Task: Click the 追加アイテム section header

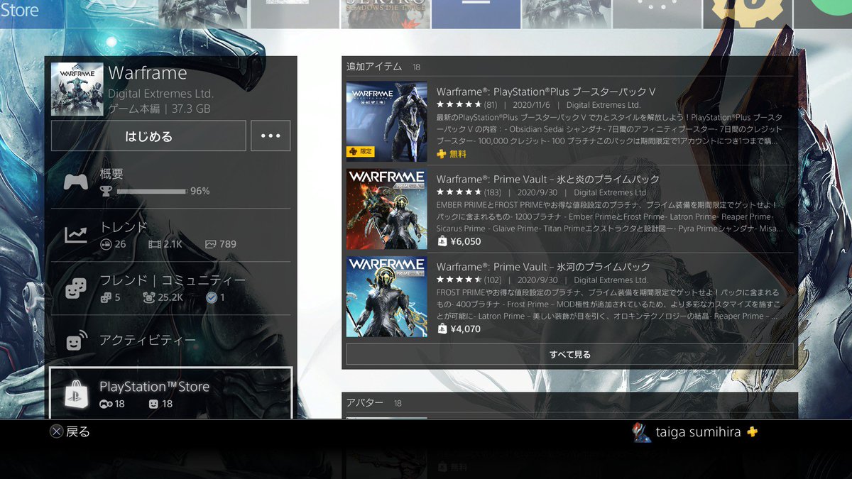Action: [374, 67]
